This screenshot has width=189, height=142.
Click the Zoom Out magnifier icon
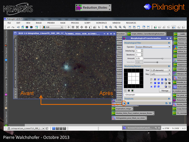pyautogui.click(x=111, y=27)
